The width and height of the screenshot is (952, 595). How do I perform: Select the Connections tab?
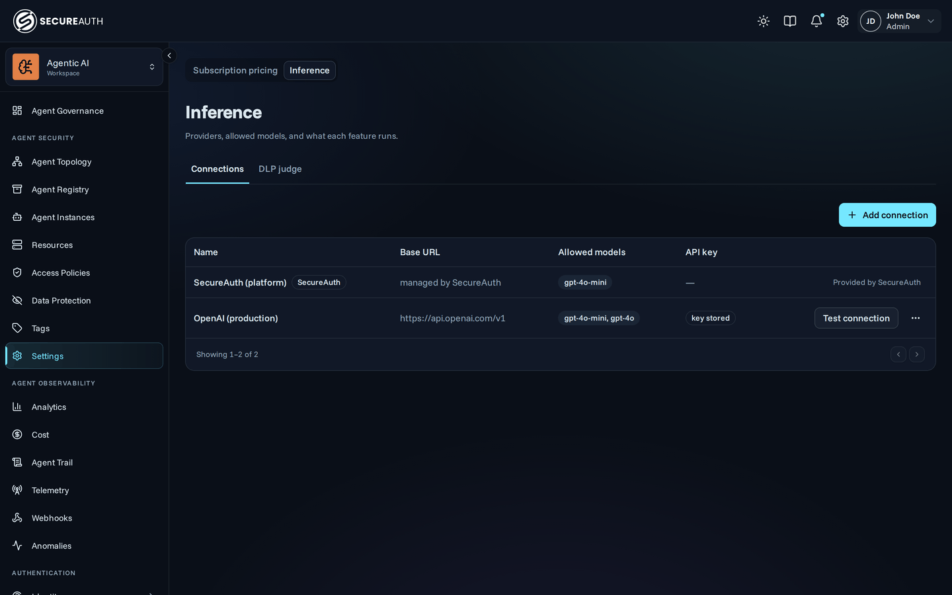point(218,169)
